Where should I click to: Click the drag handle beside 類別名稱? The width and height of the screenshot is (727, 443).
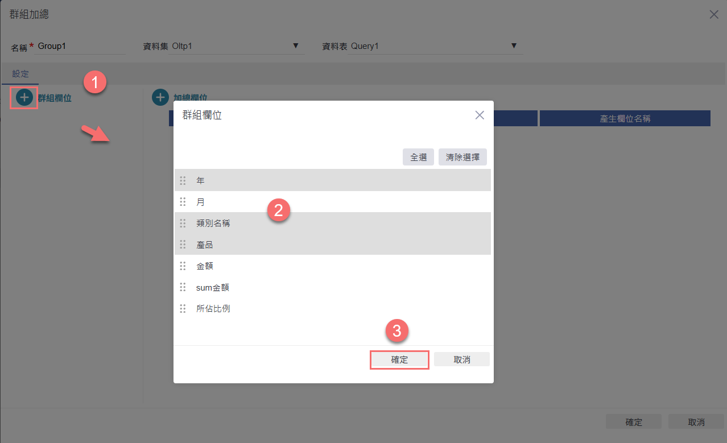tap(183, 223)
